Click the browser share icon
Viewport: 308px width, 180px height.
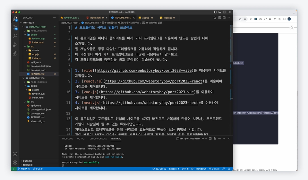tap(240, 19)
